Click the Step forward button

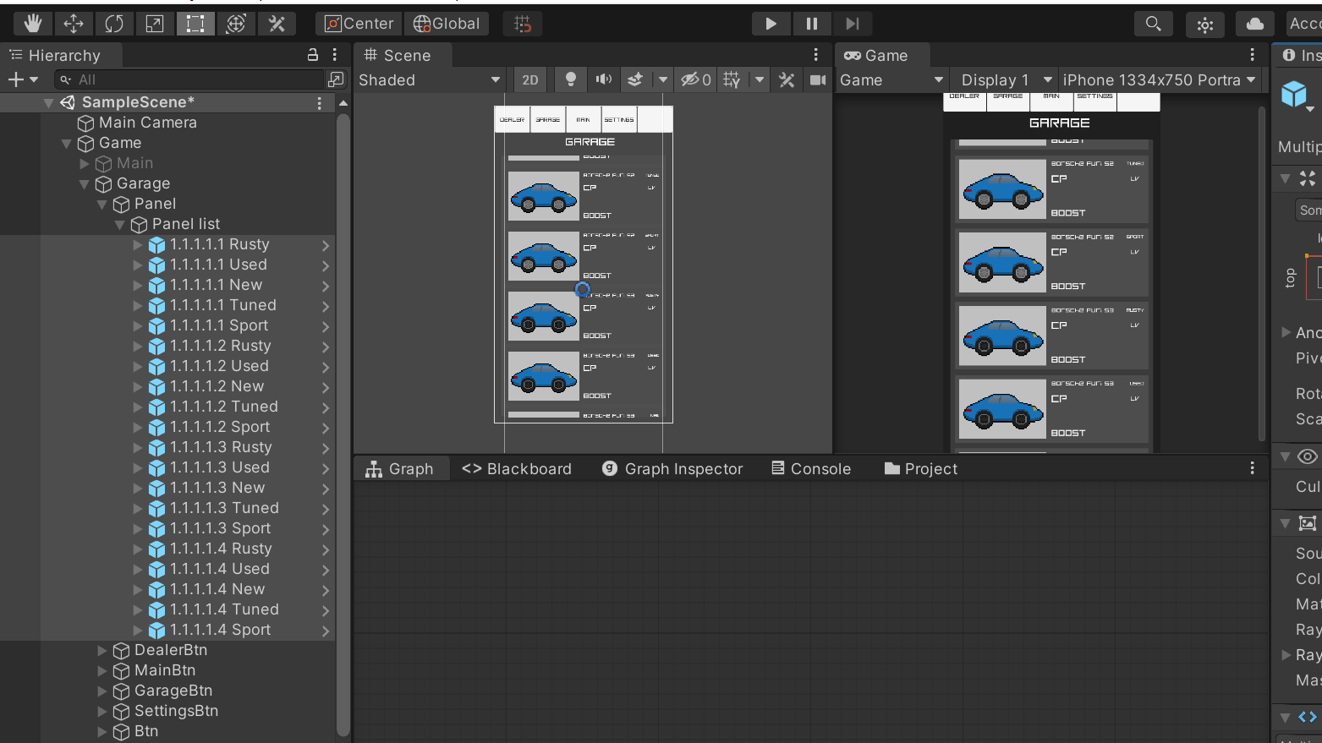[x=853, y=24]
